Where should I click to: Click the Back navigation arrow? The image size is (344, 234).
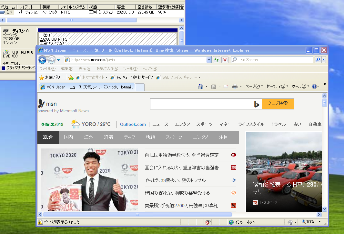coord(43,60)
